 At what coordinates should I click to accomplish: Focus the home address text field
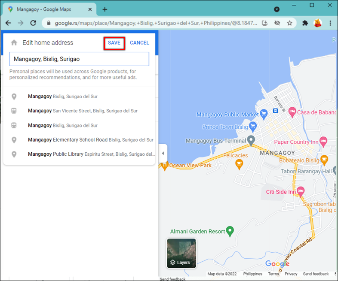click(79, 59)
